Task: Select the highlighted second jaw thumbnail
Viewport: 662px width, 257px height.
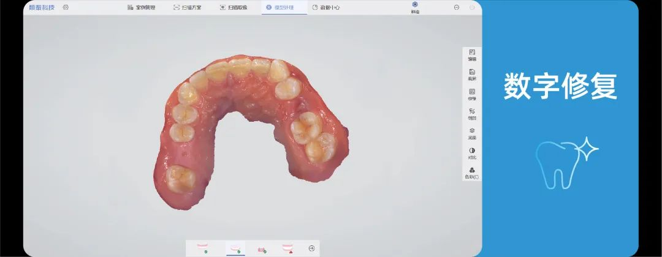Action: pos(235,248)
